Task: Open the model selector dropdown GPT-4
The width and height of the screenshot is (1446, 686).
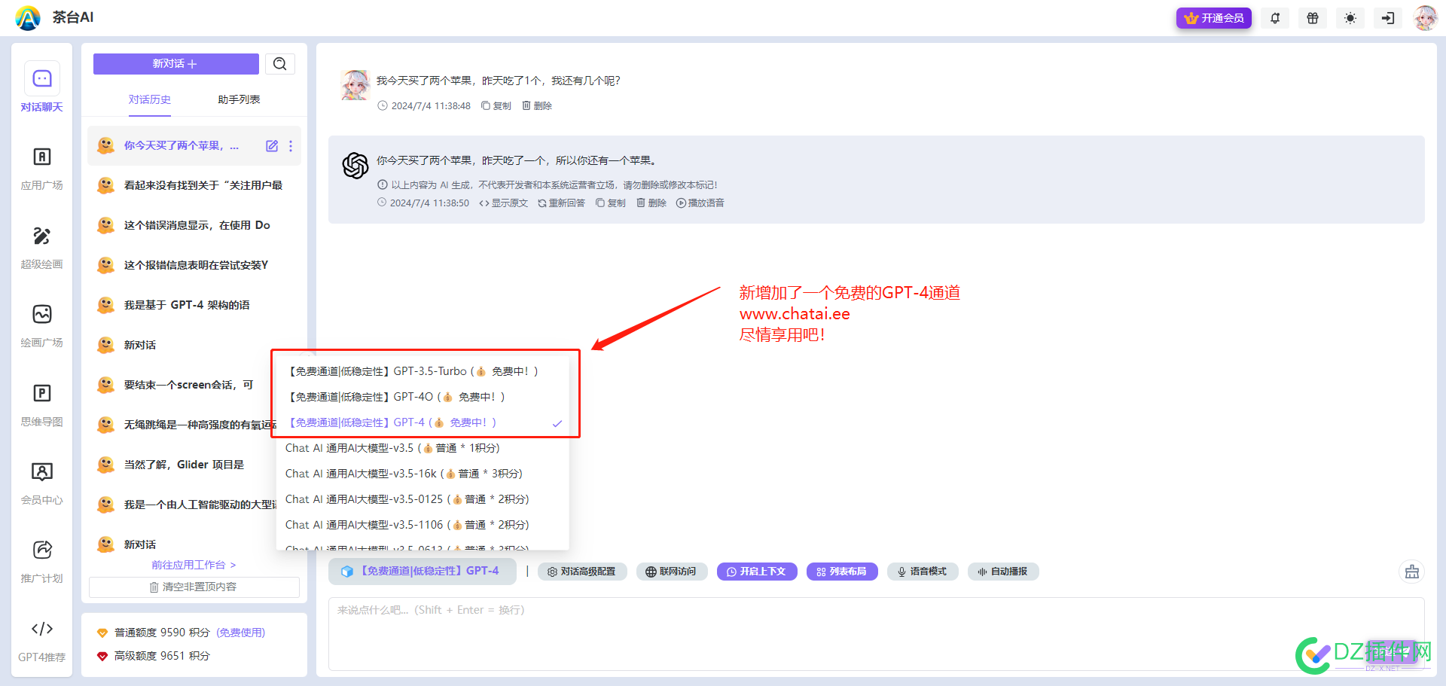Action: pos(422,572)
